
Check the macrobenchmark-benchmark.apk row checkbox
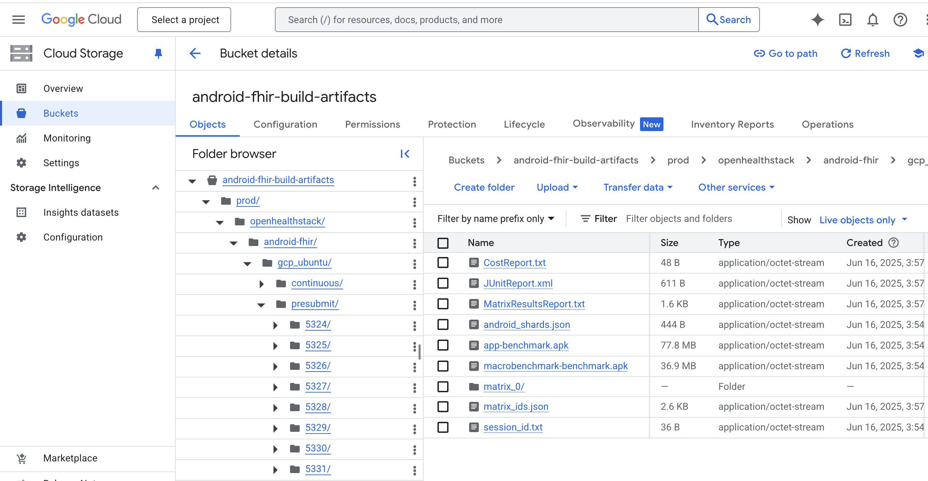(x=443, y=366)
